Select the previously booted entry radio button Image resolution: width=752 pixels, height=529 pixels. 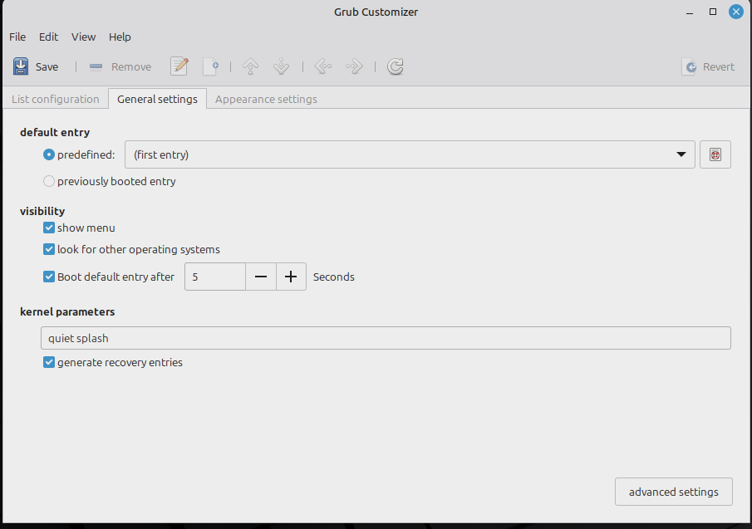coord(49,181)
